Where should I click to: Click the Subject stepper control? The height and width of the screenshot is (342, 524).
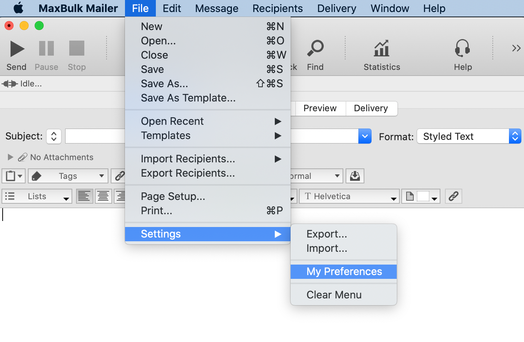[54, 136]
